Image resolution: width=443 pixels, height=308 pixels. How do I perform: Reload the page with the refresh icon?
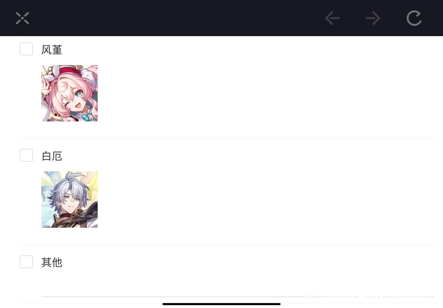click(414, 18)
